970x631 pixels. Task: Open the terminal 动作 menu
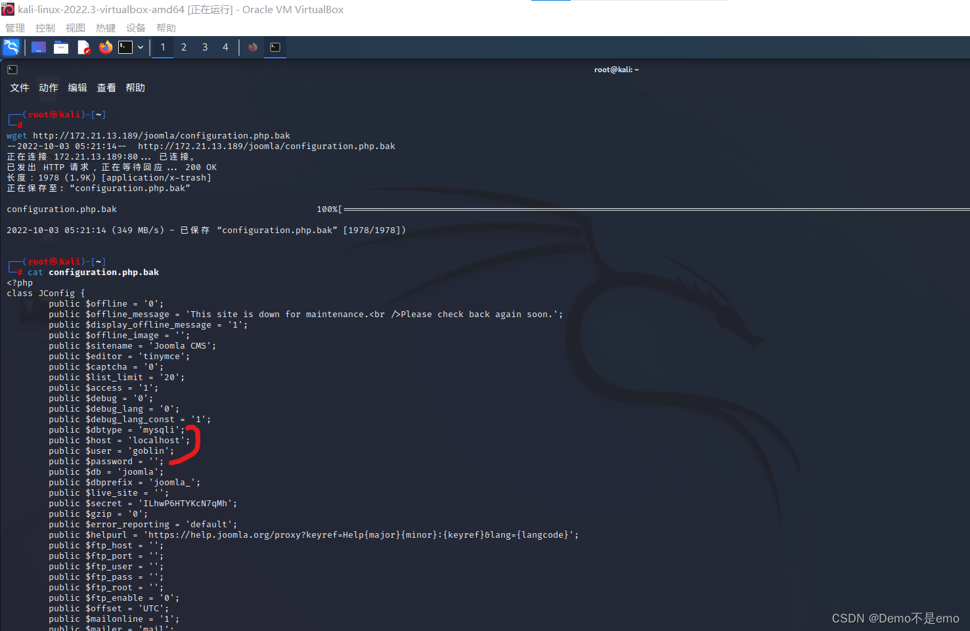coord(49,88)
